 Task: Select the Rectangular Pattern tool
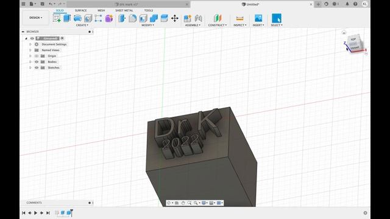98,18
